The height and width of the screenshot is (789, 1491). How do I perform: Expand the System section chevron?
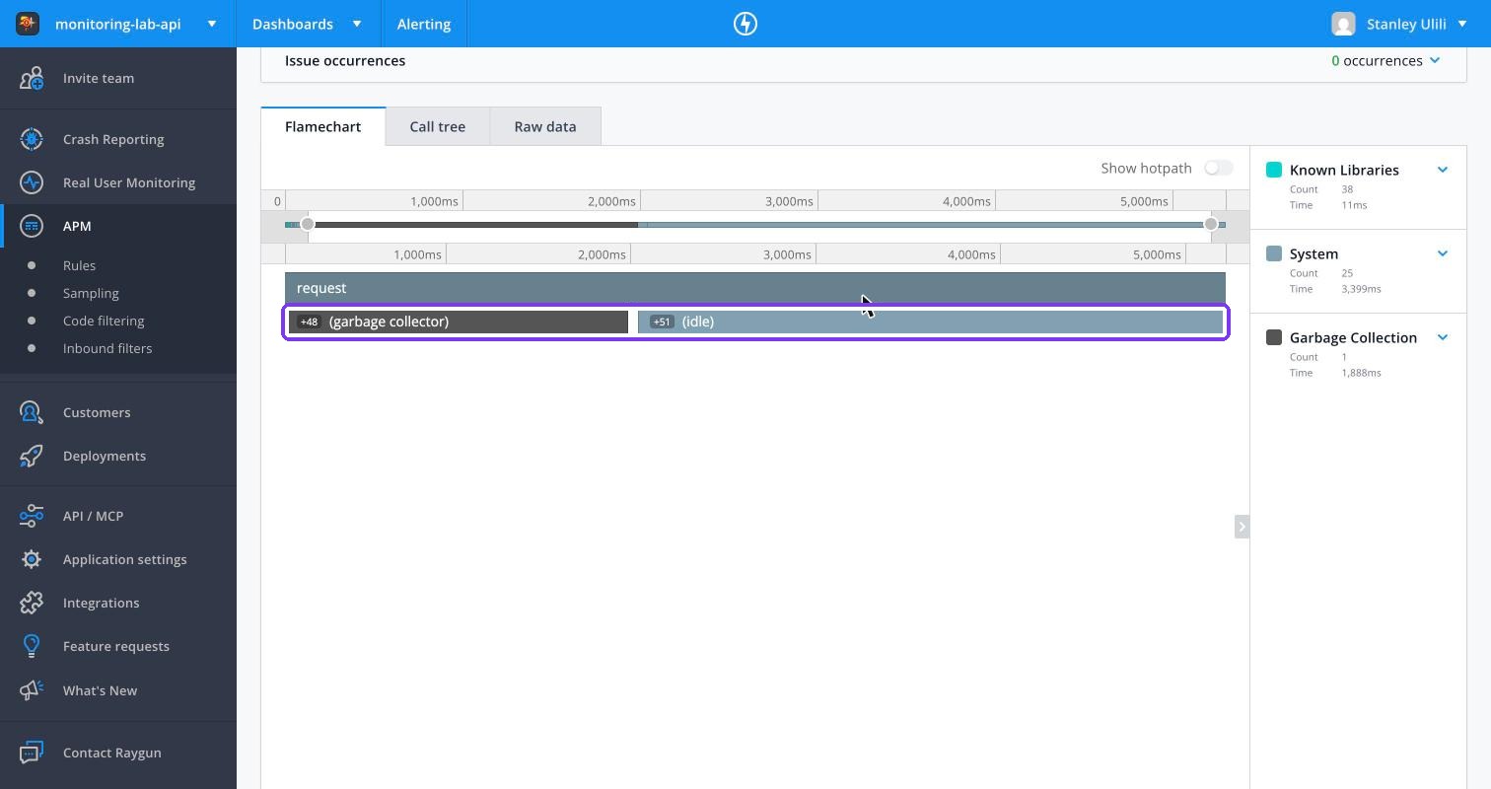(x=1443, y=253)
